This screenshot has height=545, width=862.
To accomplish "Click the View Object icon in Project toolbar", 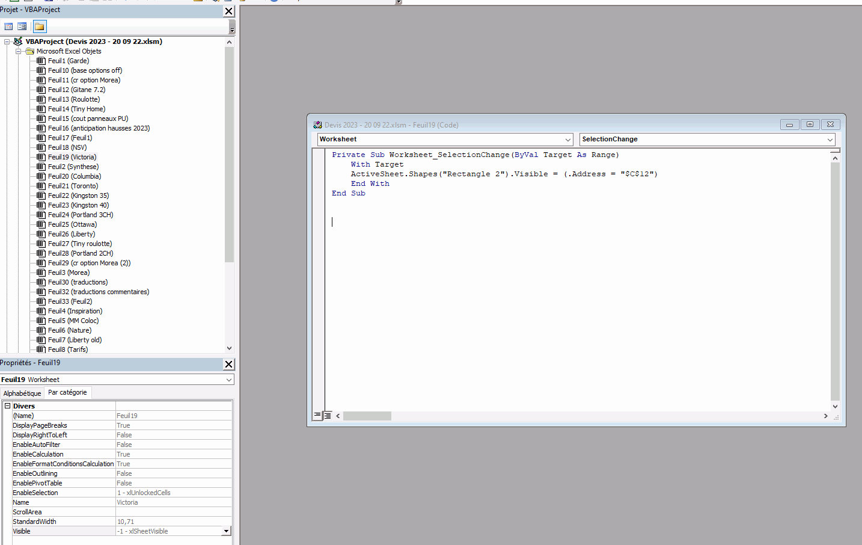I will [22, 26].
